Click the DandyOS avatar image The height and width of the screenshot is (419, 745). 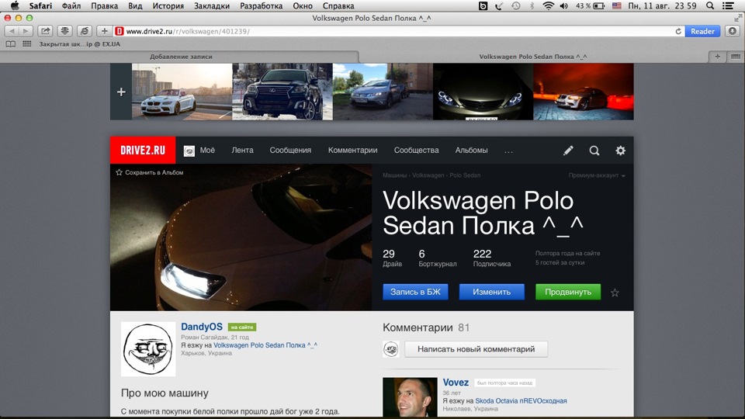tap(148, 349)
